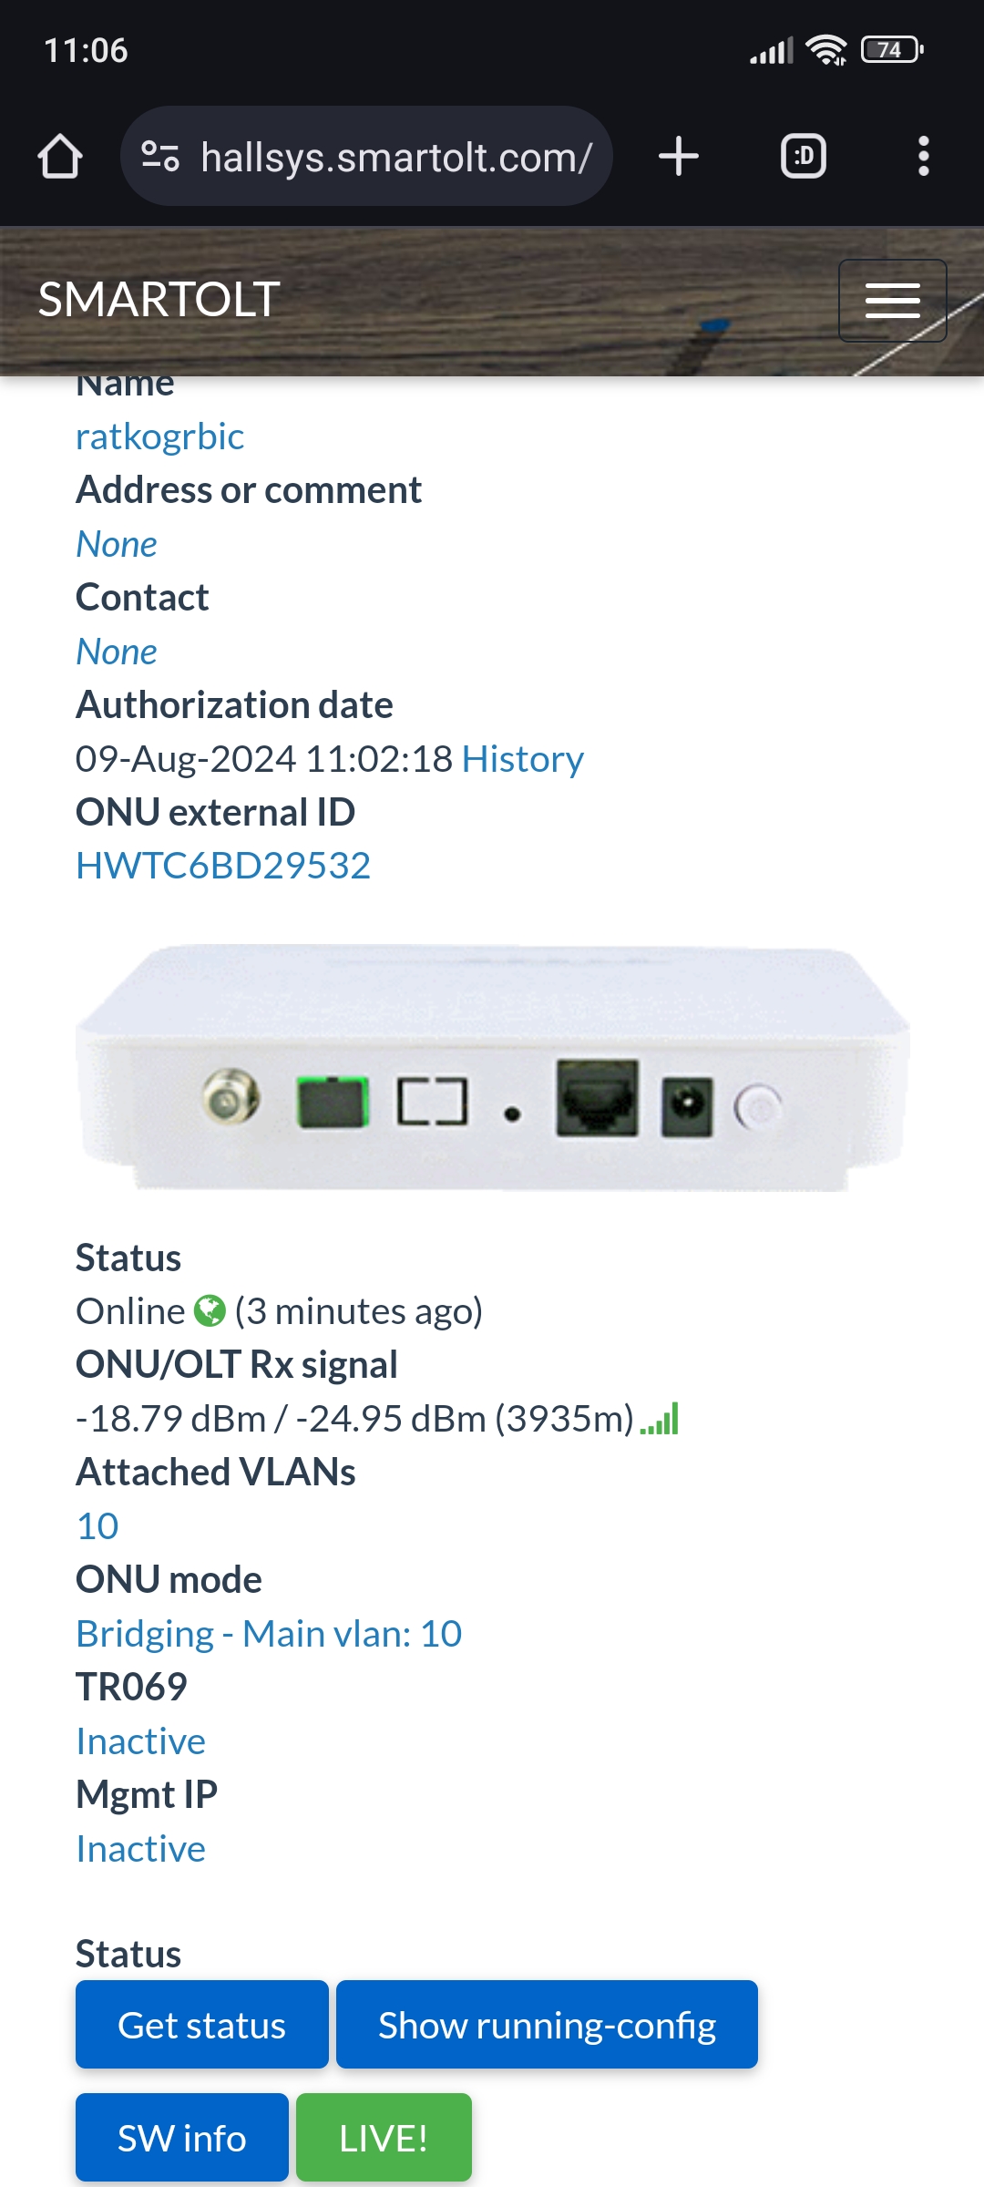Click the green online globe status icon
This screenshot has height=2187, width=984.
click(210, 1311)
